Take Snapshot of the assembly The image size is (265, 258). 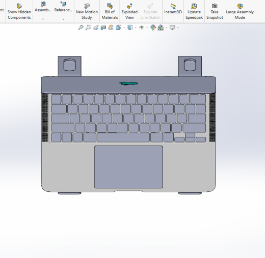coord(215,11)
